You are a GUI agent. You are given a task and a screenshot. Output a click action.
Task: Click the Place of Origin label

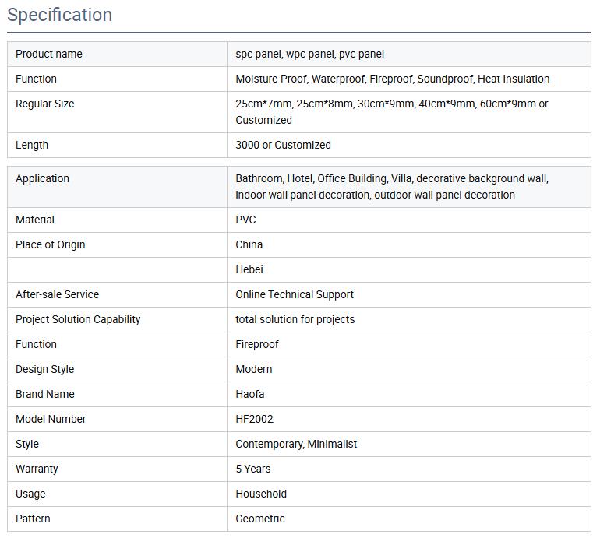click(51, 244)
